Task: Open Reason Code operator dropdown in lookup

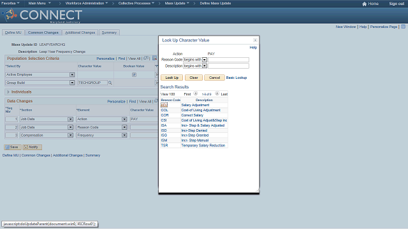Action: (205, 60)
